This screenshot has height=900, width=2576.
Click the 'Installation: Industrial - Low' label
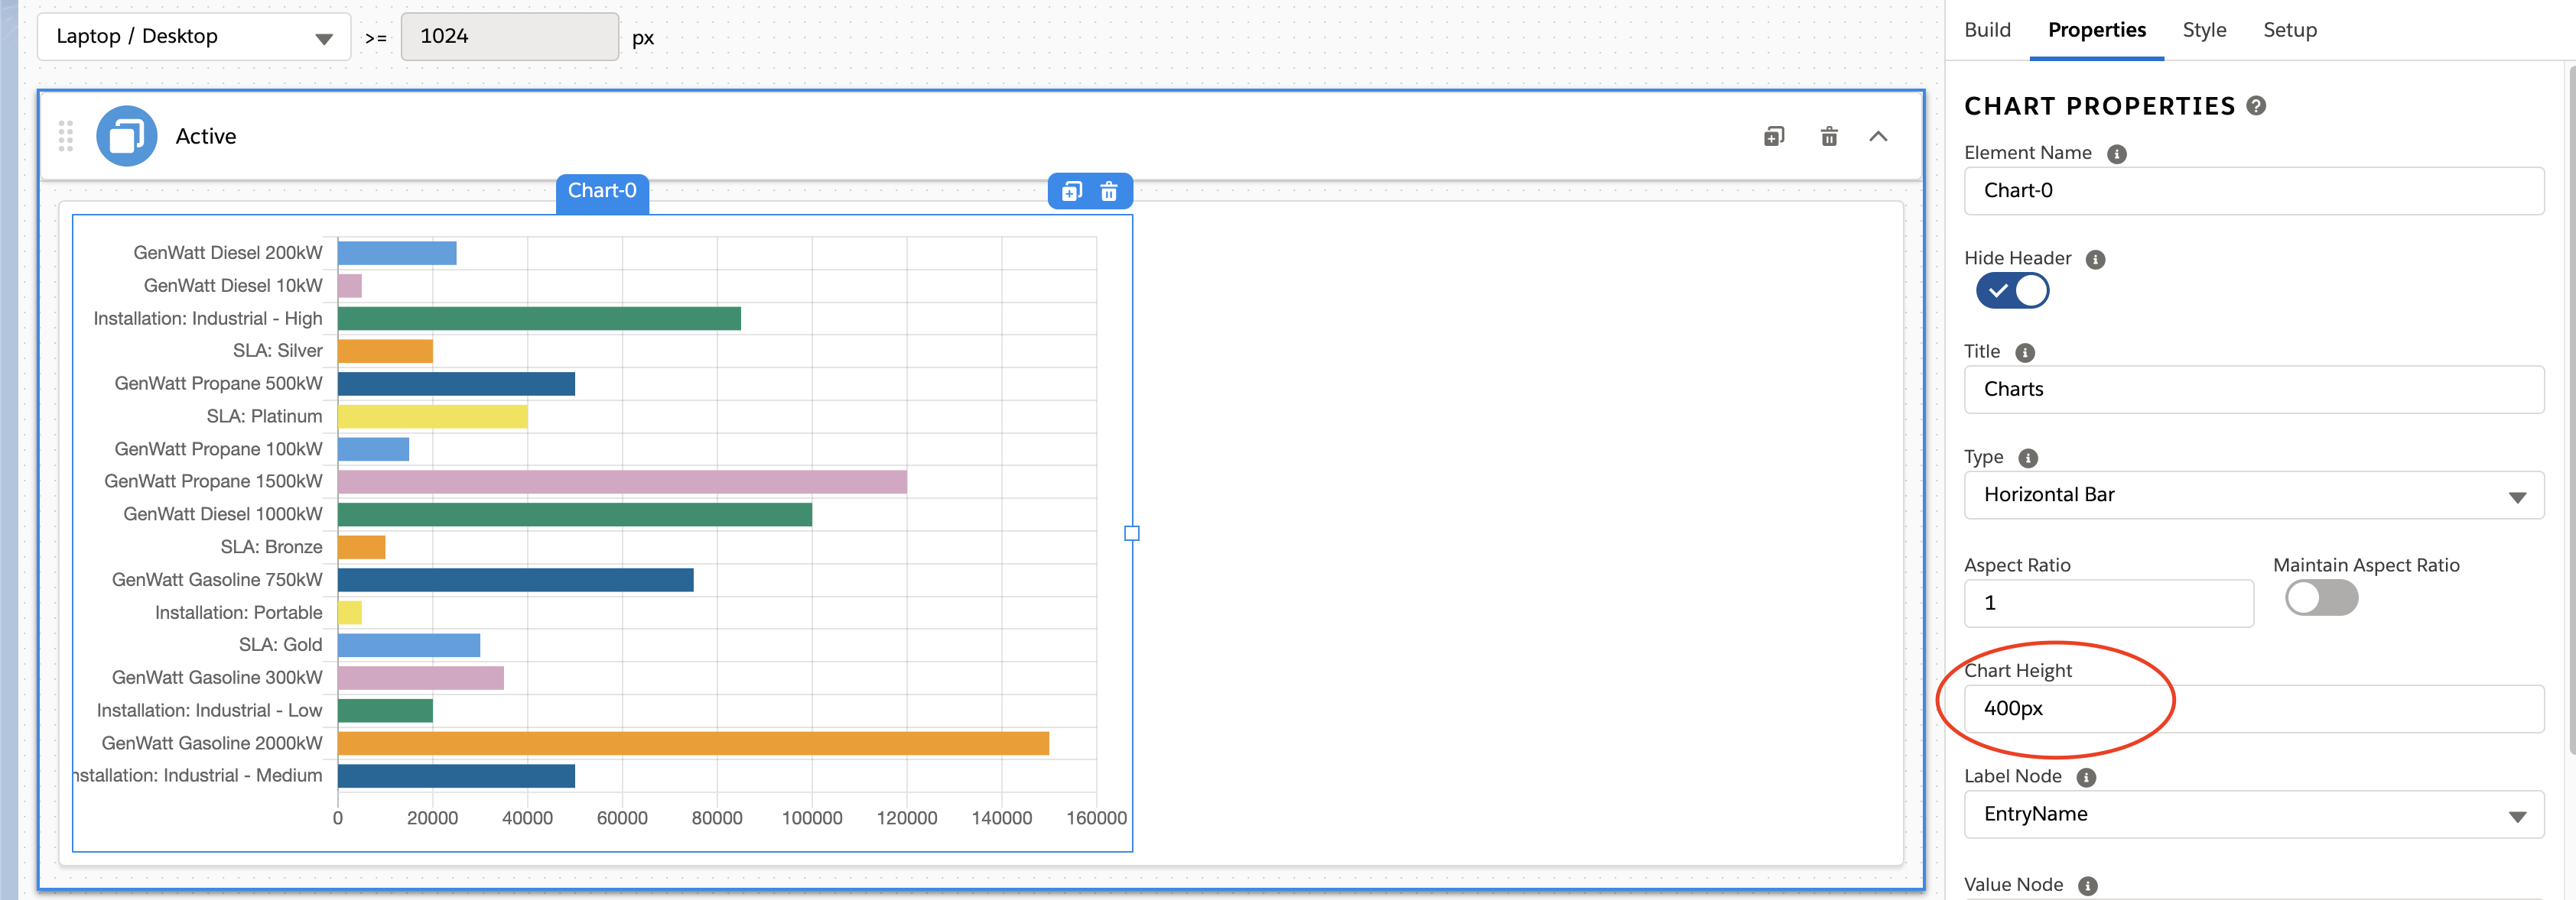click(x=210, y=711)
